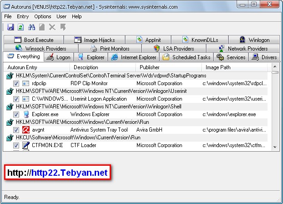Switch to the Image Hijacks tab
The width and height of the screenshot is (283, 204).
click(x=94, y=40)
